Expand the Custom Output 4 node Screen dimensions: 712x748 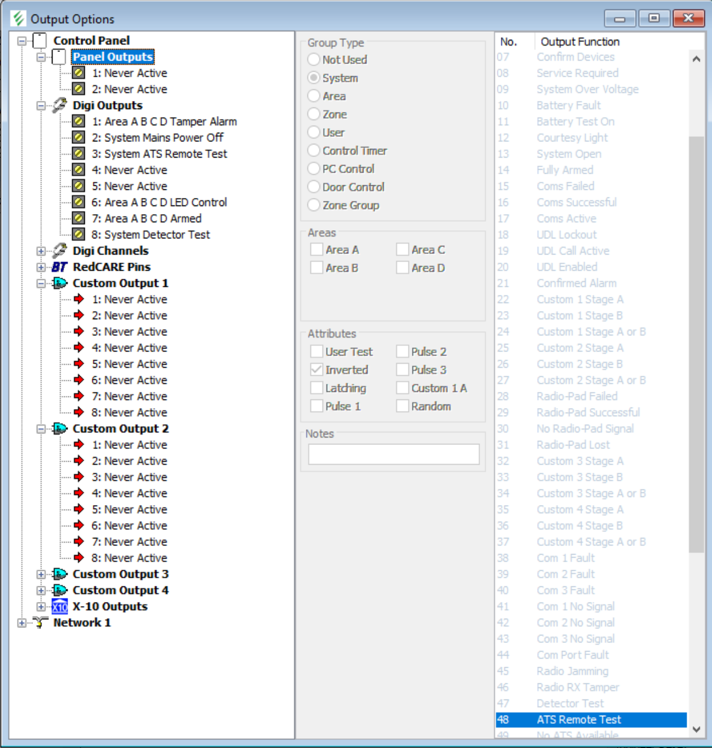click(41, 590)
